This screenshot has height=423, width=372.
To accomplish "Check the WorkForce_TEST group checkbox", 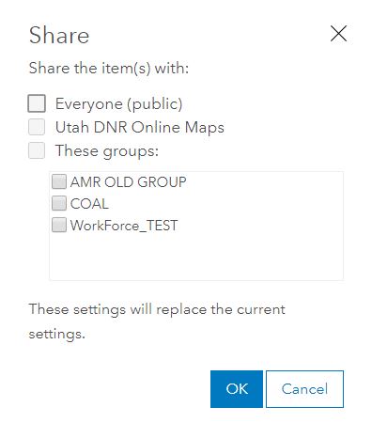I will (x=59, y=225).
